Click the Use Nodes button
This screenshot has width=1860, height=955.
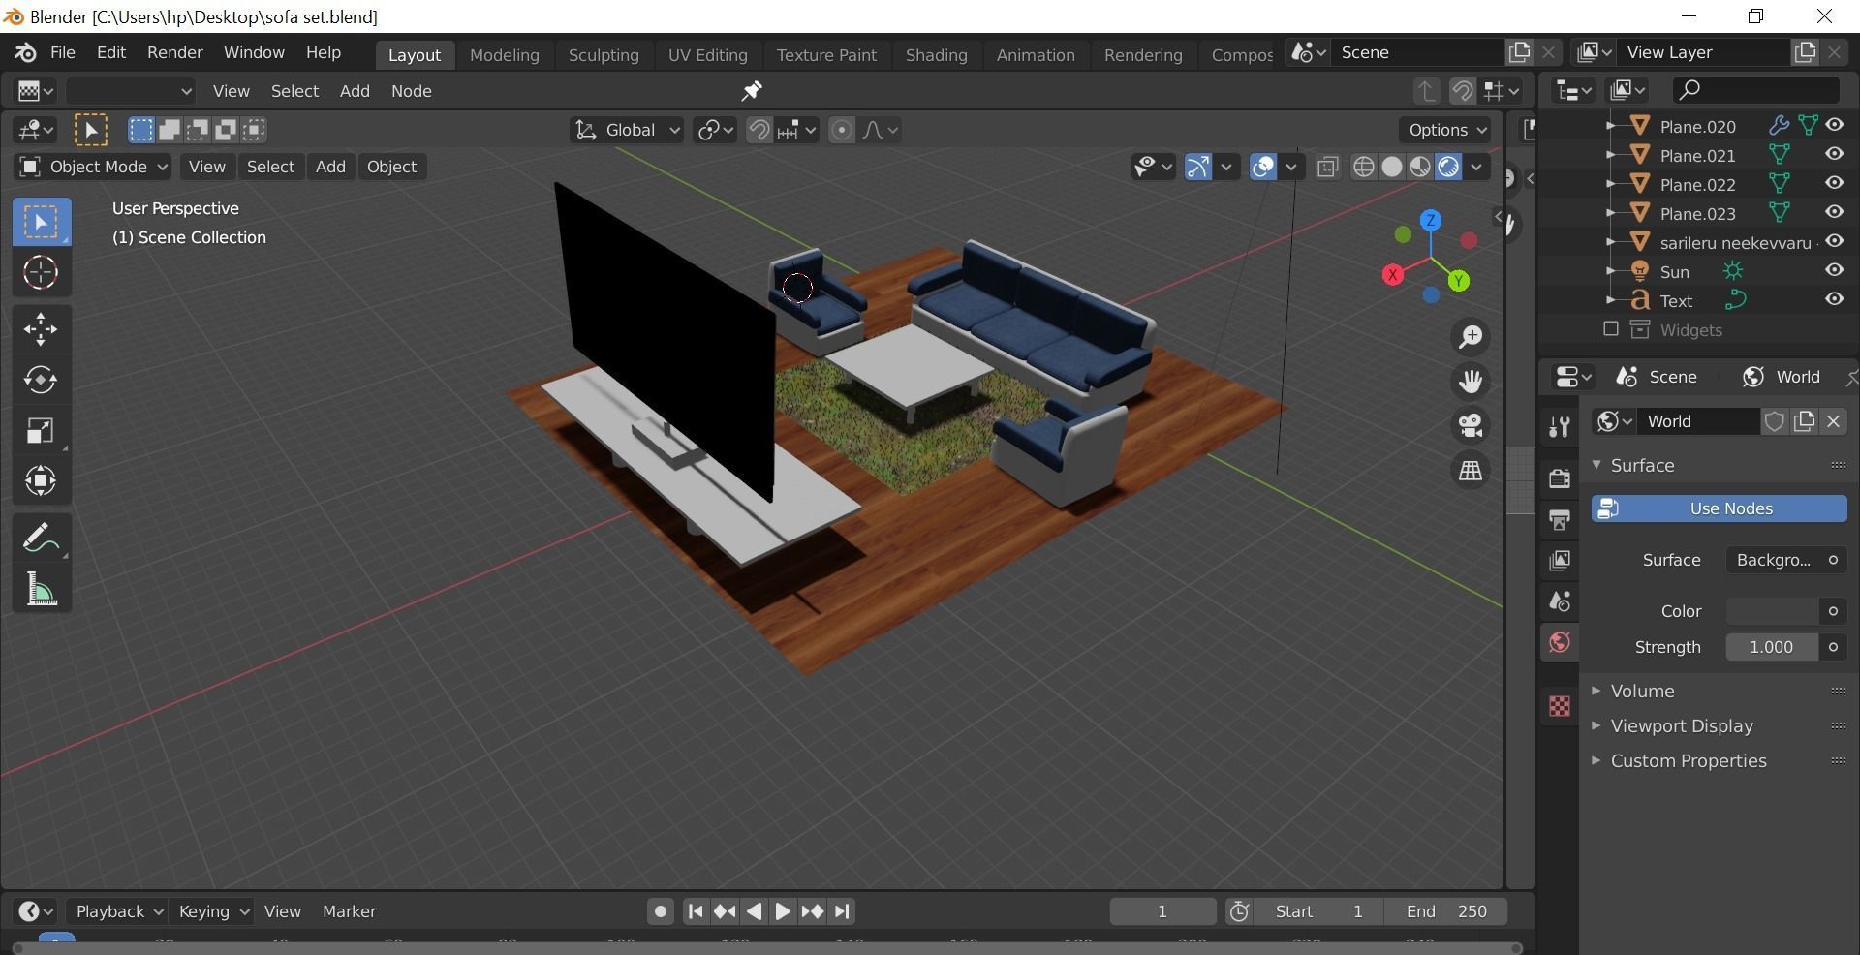click(1719, 508)
